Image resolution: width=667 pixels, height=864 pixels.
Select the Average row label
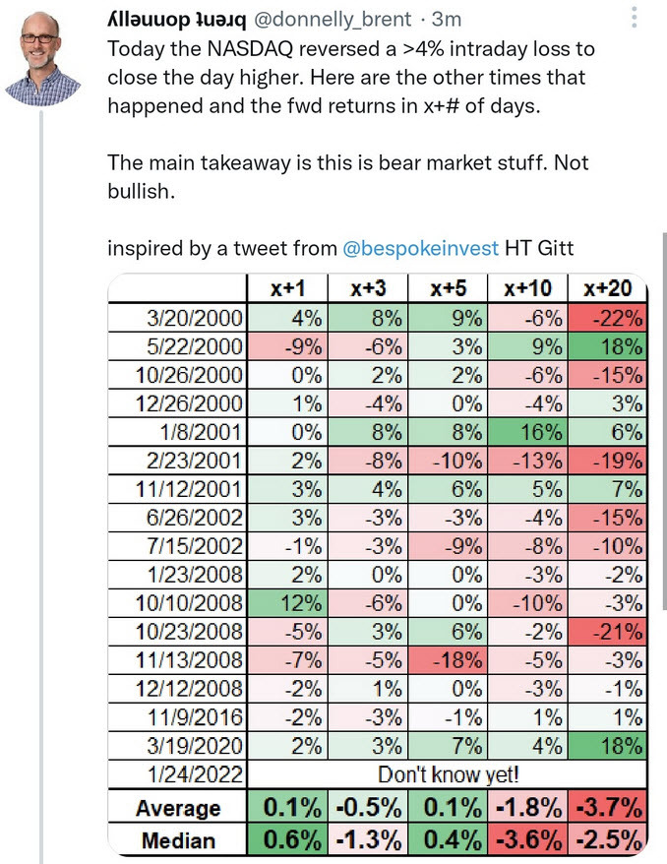(x=176, y=807)
